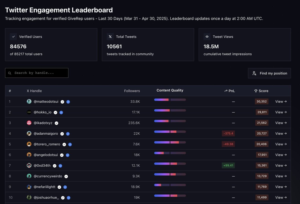Viewport: 300px width, 204px height.
Task: Click the 17,951 score badge
Action: click(x=262, y=155)
